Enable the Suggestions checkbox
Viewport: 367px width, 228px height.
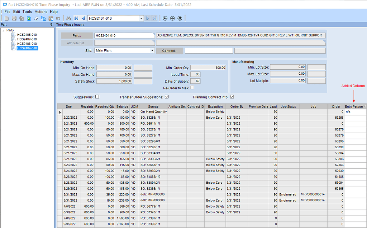97,97
